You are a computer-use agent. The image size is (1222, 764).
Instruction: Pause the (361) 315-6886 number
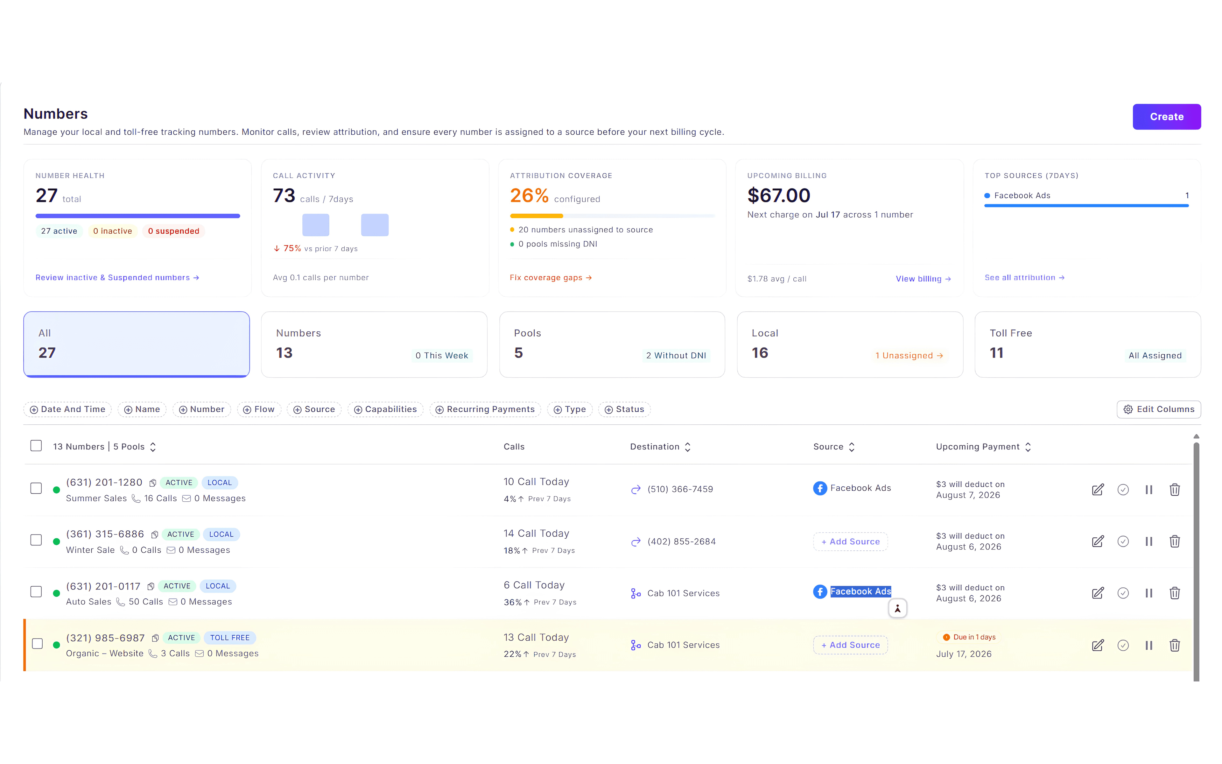tap(1149, 541)
